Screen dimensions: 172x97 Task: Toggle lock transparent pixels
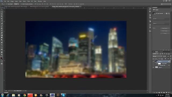pyautogui.click(x=156, y=59)
